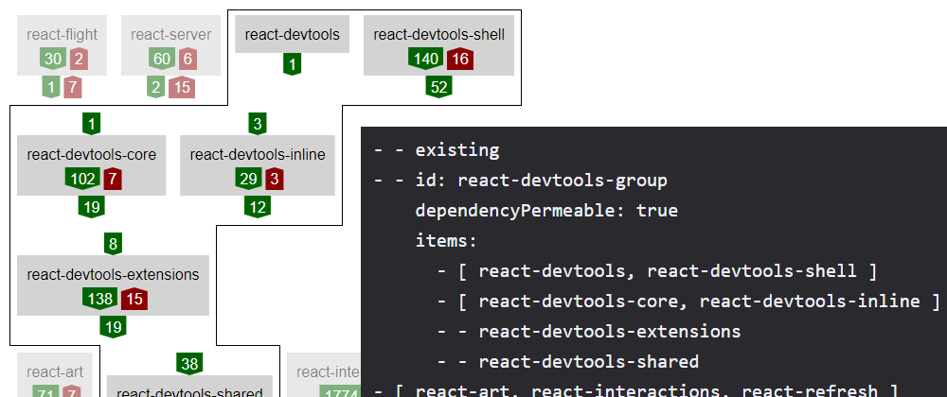Click the red 3 badge in react-devtools-inline
Image resolution: width=947 pixels, height=397 pixels.
[x=275, y=179]
